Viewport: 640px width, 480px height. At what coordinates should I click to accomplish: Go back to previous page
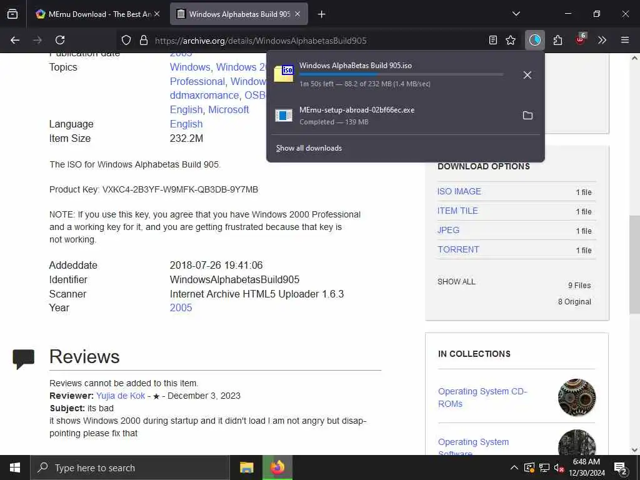(15, 40)
